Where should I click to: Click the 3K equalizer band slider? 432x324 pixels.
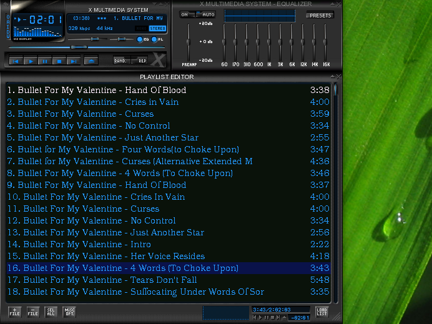[280, 42]
